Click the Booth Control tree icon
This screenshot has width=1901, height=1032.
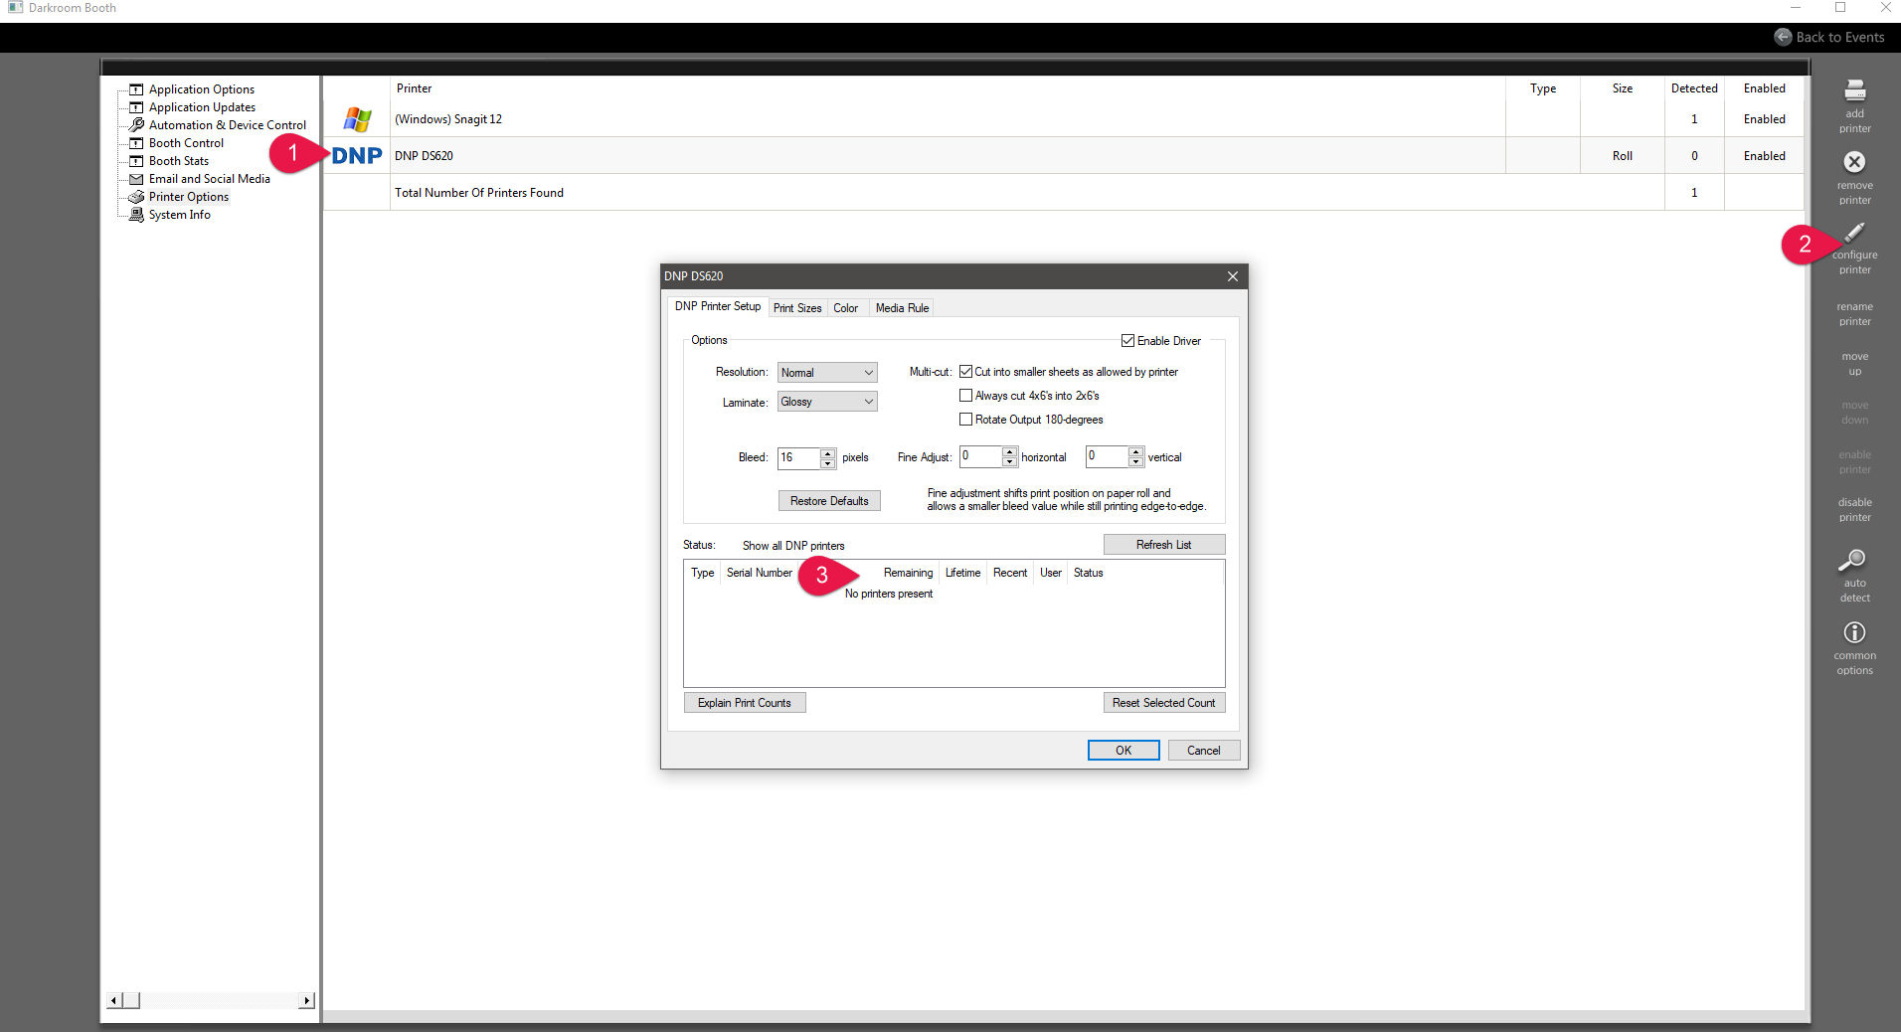click(137, 143)
